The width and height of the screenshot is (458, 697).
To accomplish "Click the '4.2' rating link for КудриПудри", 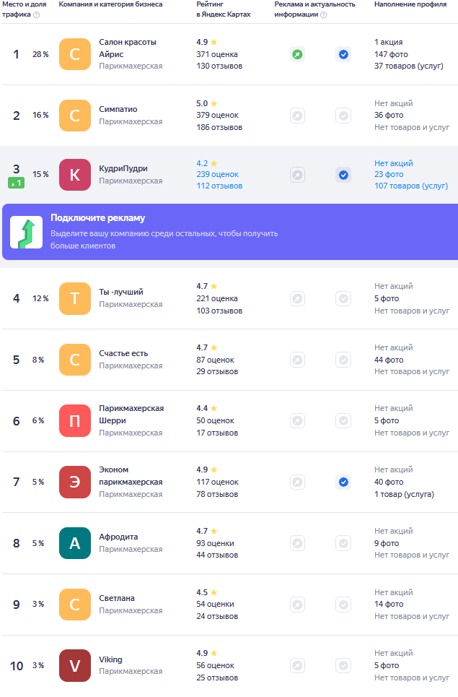I will click(x=203, y=163).
